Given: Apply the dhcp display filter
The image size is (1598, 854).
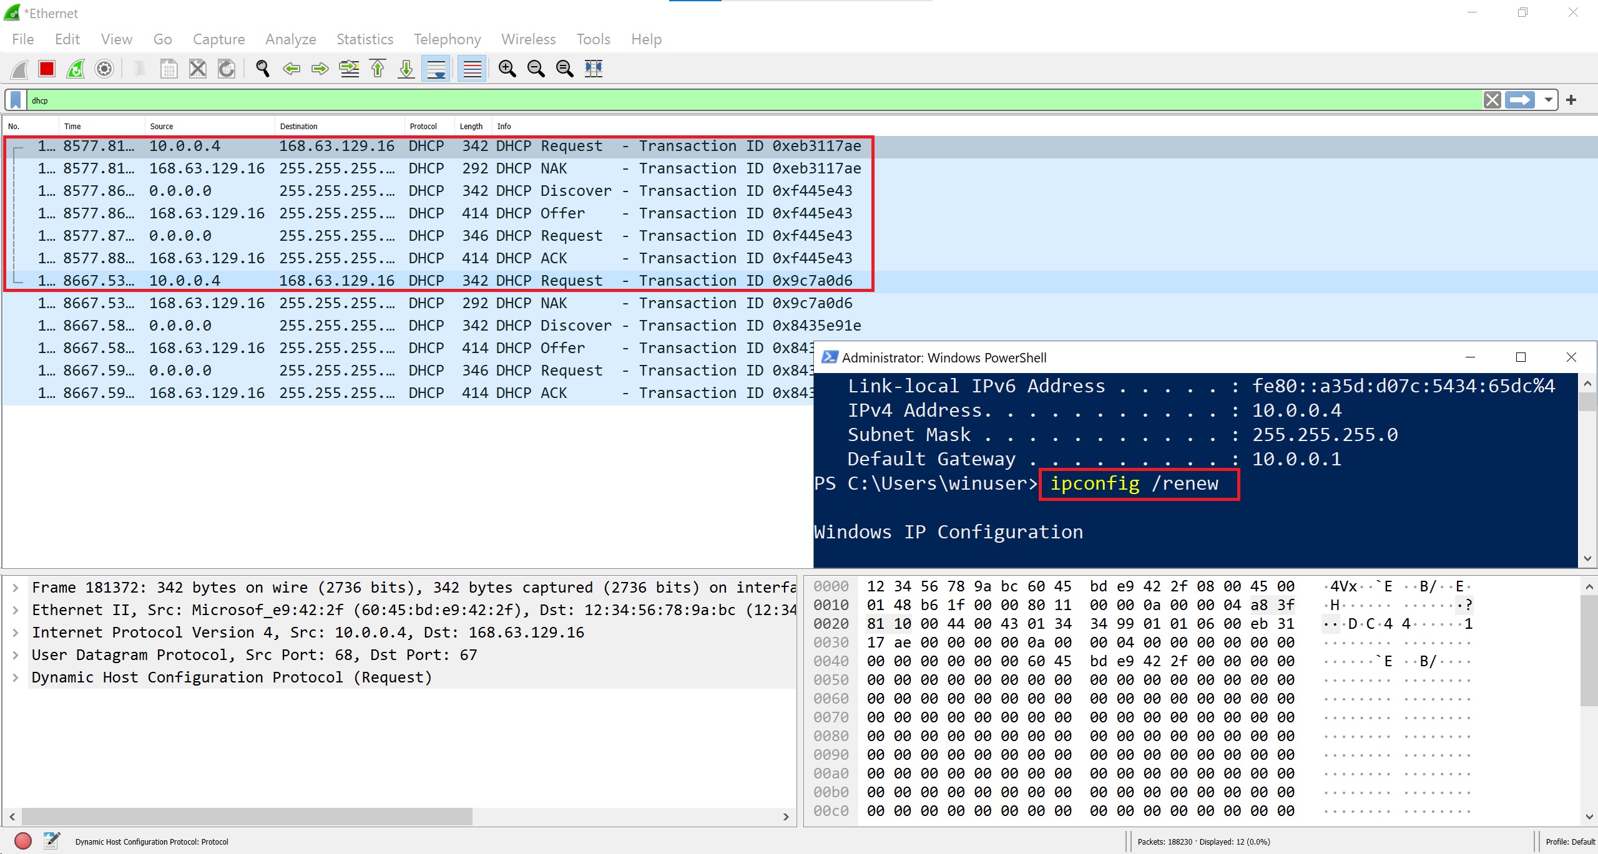Looking at the screenshot, I should [x=1521, y=100].
